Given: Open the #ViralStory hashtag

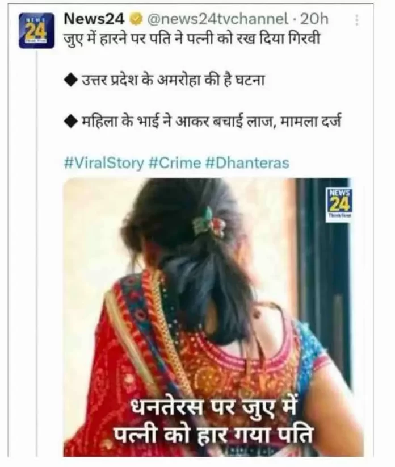Looking at the screenshot, I should [x=104, y=163].
